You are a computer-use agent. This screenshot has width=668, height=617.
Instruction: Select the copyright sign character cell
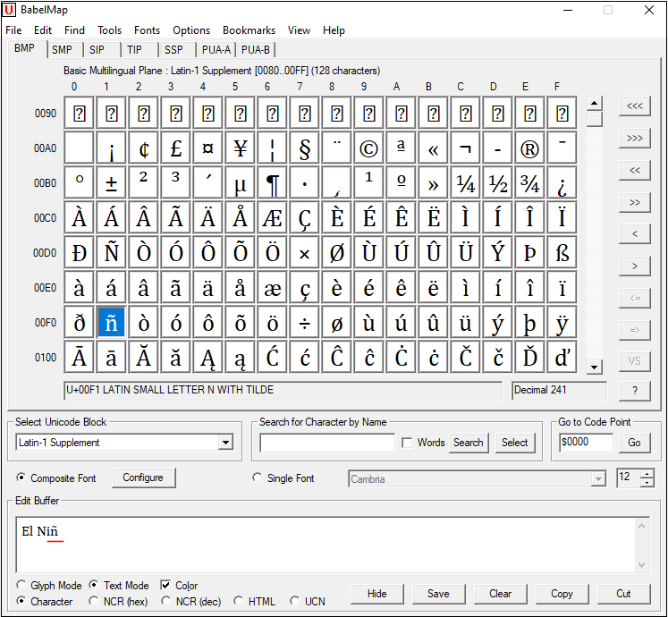coord(369,148)
